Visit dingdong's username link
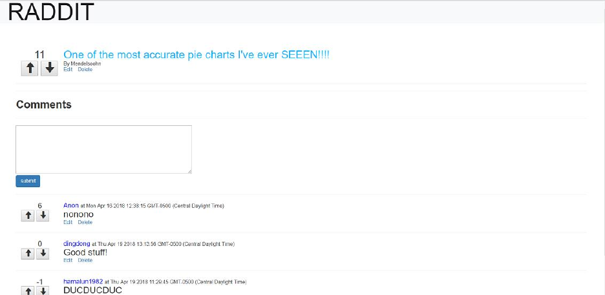 [x=77, y=243]
